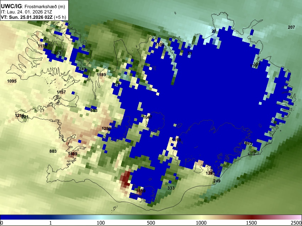
Task: Click the 'VT: Sun. 25.01.2026 02Z' line
Action: point(27,17)
